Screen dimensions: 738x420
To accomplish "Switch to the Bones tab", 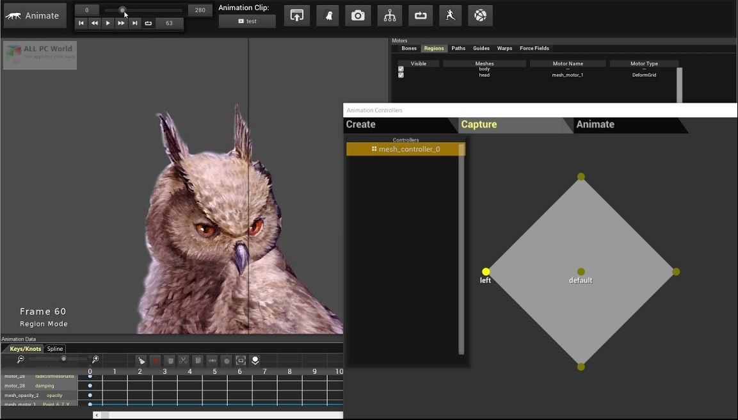I will [409, 48].
